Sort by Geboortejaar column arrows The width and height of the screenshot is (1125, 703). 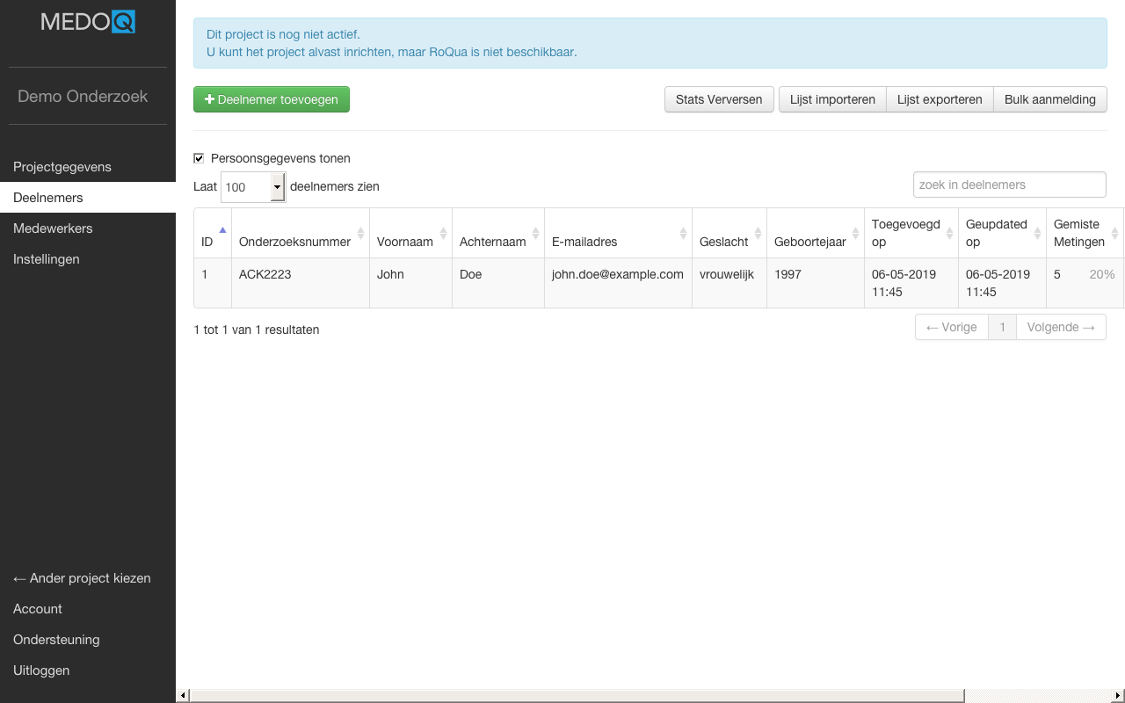tap(855, 233)
